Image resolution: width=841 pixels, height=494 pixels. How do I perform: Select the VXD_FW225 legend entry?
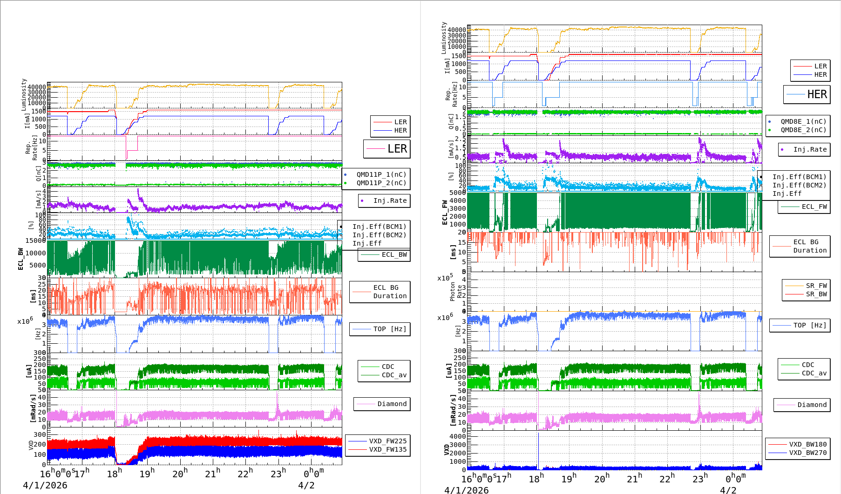point(387,441)
